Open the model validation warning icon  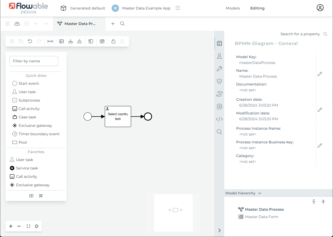(x=79, y=41)
